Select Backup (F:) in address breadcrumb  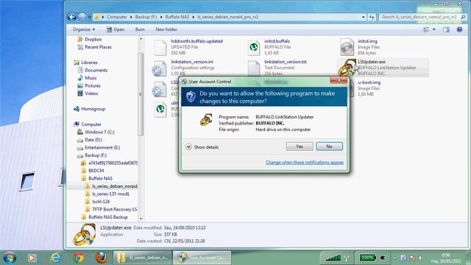point(146,17)
